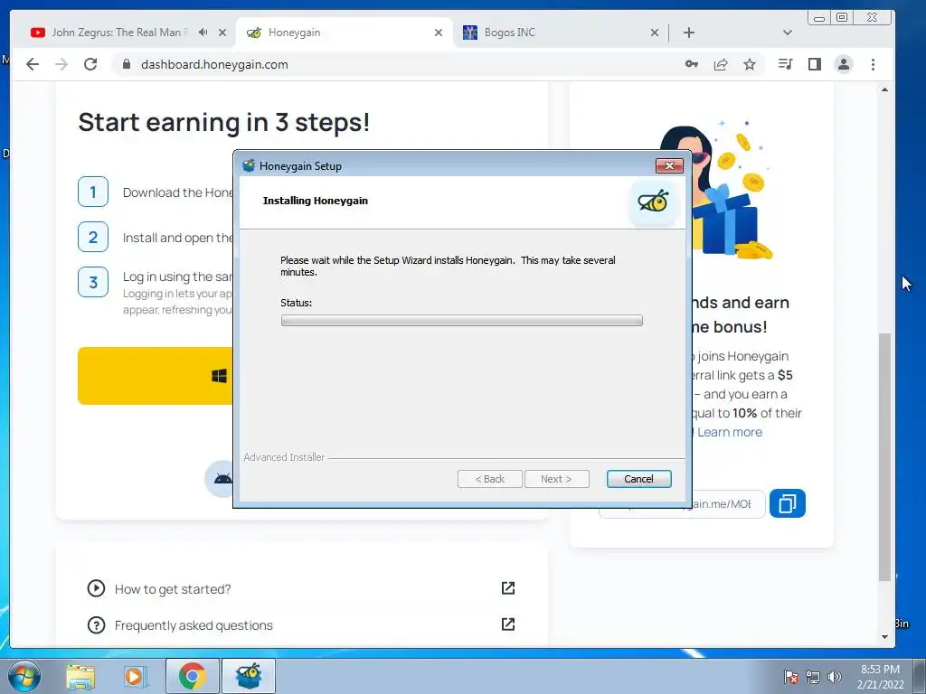Screen dimensions: 926x694
Task: Open Chrome three-dot menu
Action: pyautogui.click(x=873, y=64)
